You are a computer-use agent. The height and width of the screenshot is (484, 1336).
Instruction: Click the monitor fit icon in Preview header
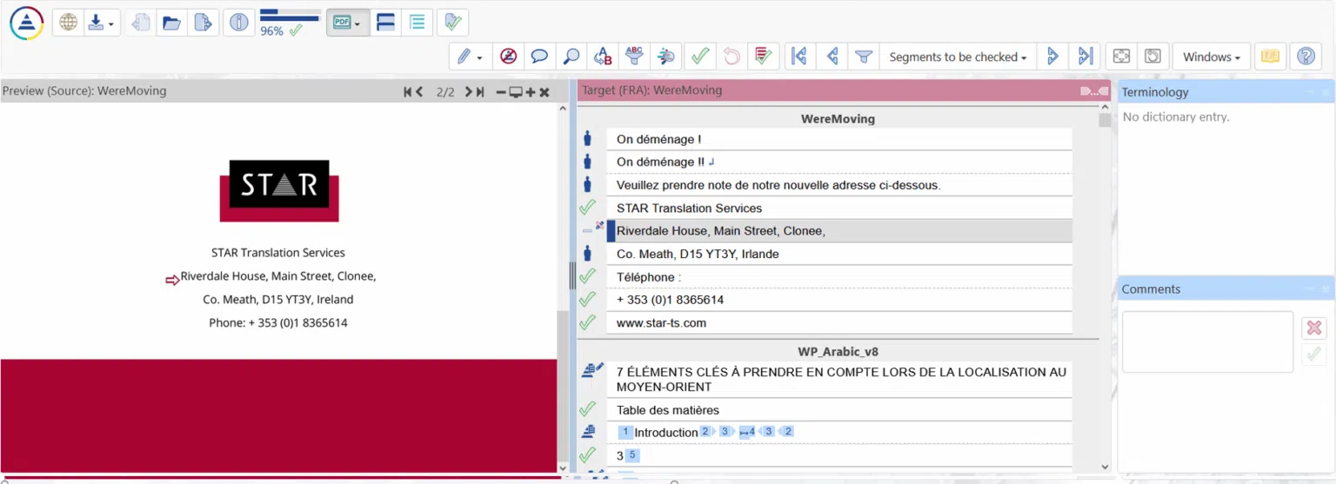(516, 91)
